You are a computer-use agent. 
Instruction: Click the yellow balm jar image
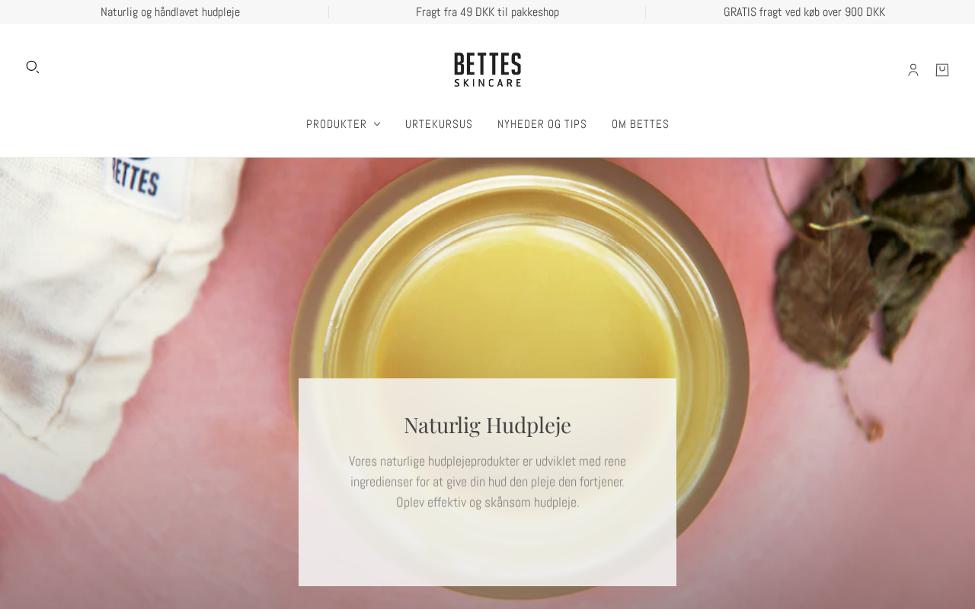pyautogui.click(x=519, y=274)
